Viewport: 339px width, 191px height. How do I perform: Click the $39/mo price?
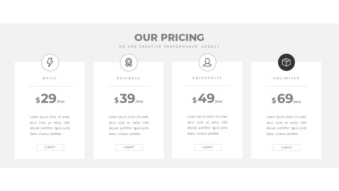[x=129, y=99]
